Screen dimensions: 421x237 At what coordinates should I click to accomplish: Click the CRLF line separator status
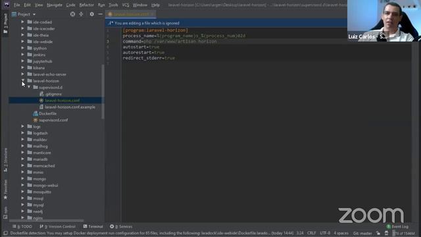tap(311, 233)
